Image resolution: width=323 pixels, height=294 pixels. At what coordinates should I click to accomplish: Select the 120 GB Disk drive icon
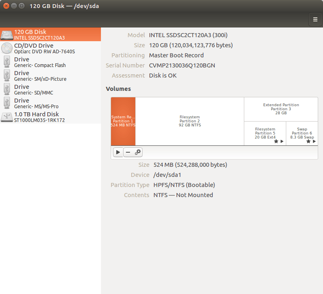coord(7,35)
